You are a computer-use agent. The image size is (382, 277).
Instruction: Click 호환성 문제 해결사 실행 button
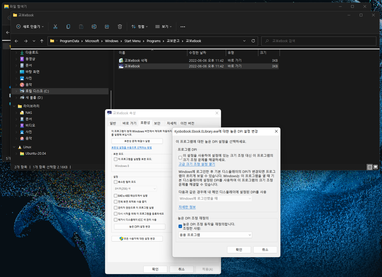[x=137, y=141]
